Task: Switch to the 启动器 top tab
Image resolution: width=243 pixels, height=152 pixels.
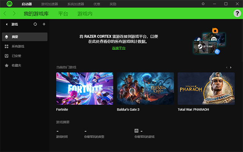Action: (27, 4)
